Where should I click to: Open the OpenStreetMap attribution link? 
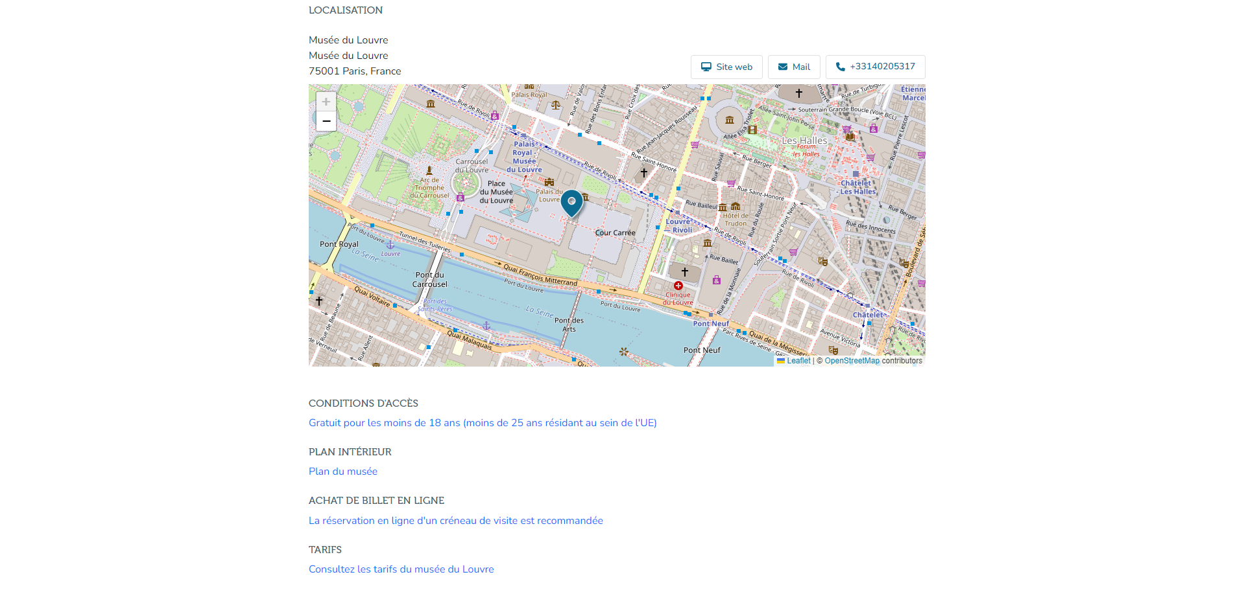(852, 361)
